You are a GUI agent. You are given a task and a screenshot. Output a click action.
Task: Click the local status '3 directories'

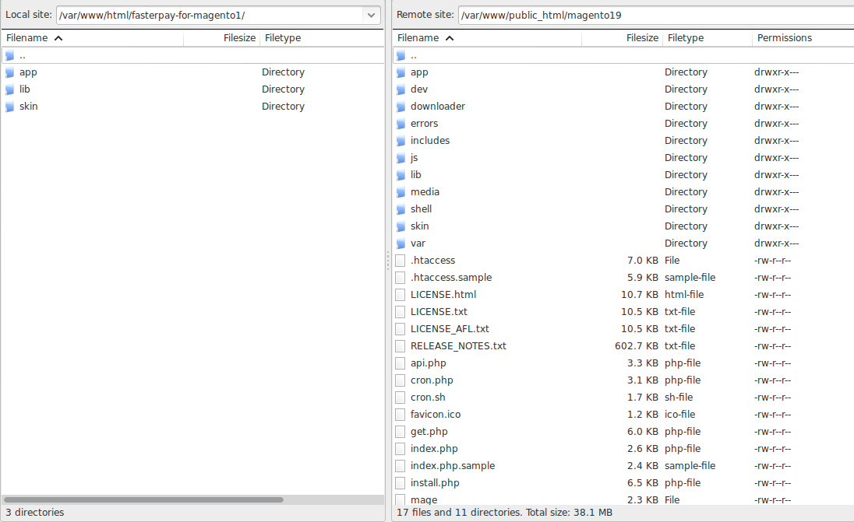point(35,512)
